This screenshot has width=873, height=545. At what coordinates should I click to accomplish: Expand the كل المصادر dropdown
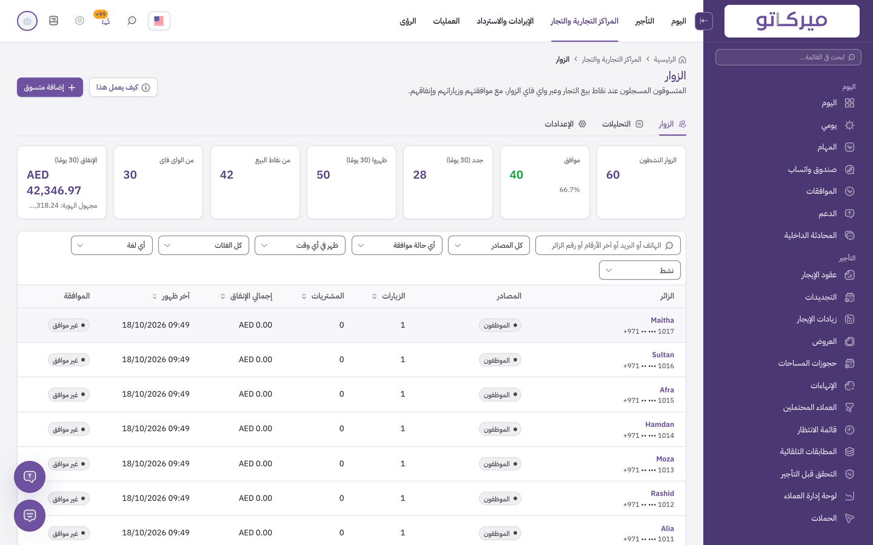pyautogui.click(x=489, y=245)
